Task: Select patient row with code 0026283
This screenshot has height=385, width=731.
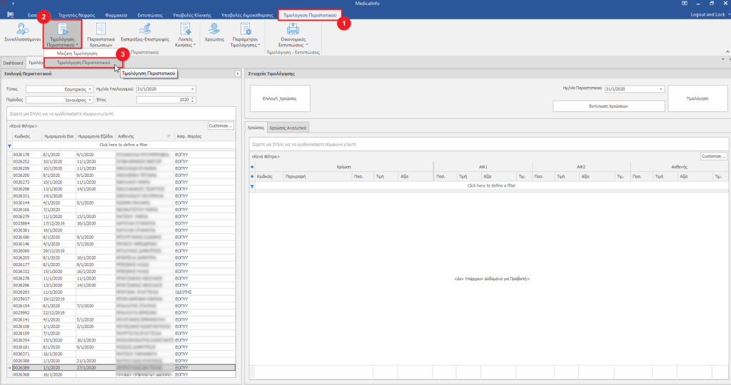Action: (x=21, y=292)
